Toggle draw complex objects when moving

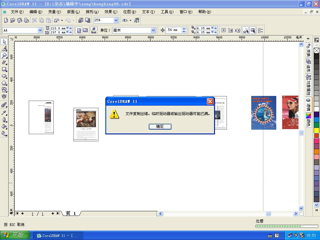point(246,30)
